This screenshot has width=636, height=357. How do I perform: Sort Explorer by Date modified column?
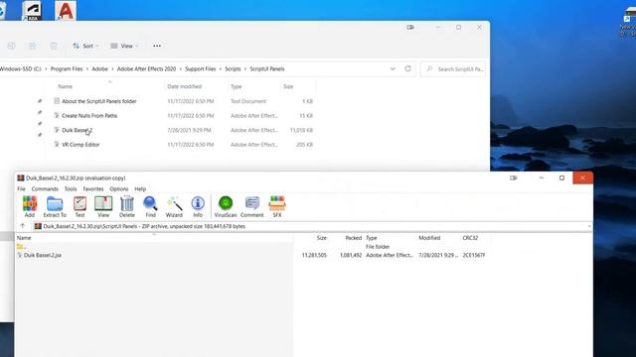coord(185,86)
